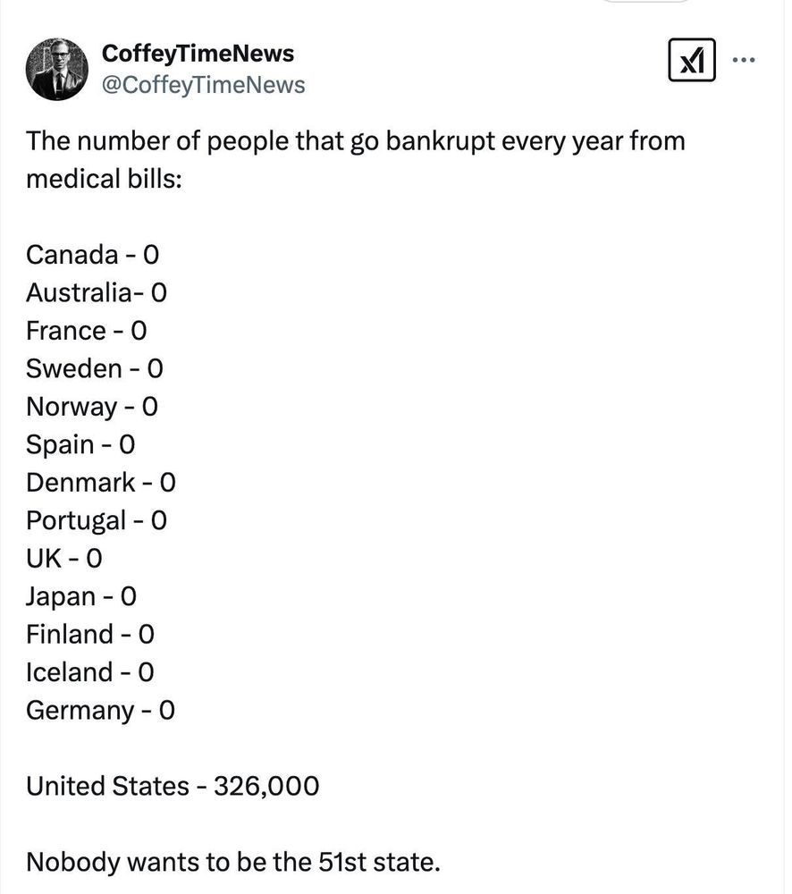Click the "Norway - 0" line

(x=91, y=407)
